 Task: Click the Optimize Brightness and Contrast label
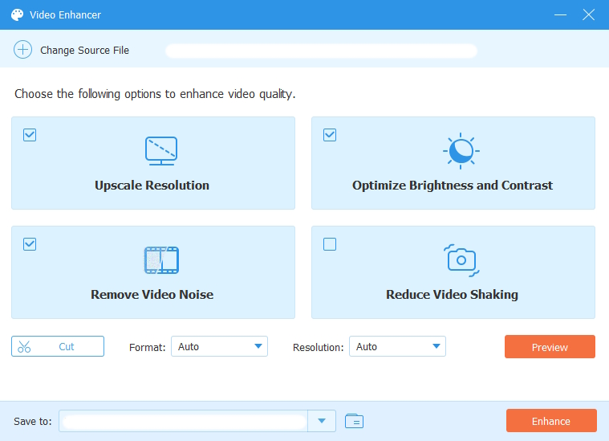[453, 185]
